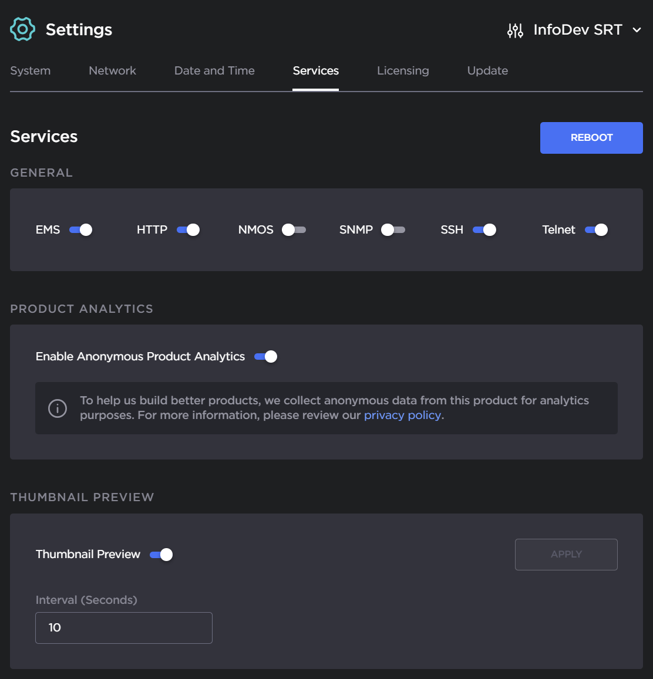Open the Update tab

[x=487, y=71]
